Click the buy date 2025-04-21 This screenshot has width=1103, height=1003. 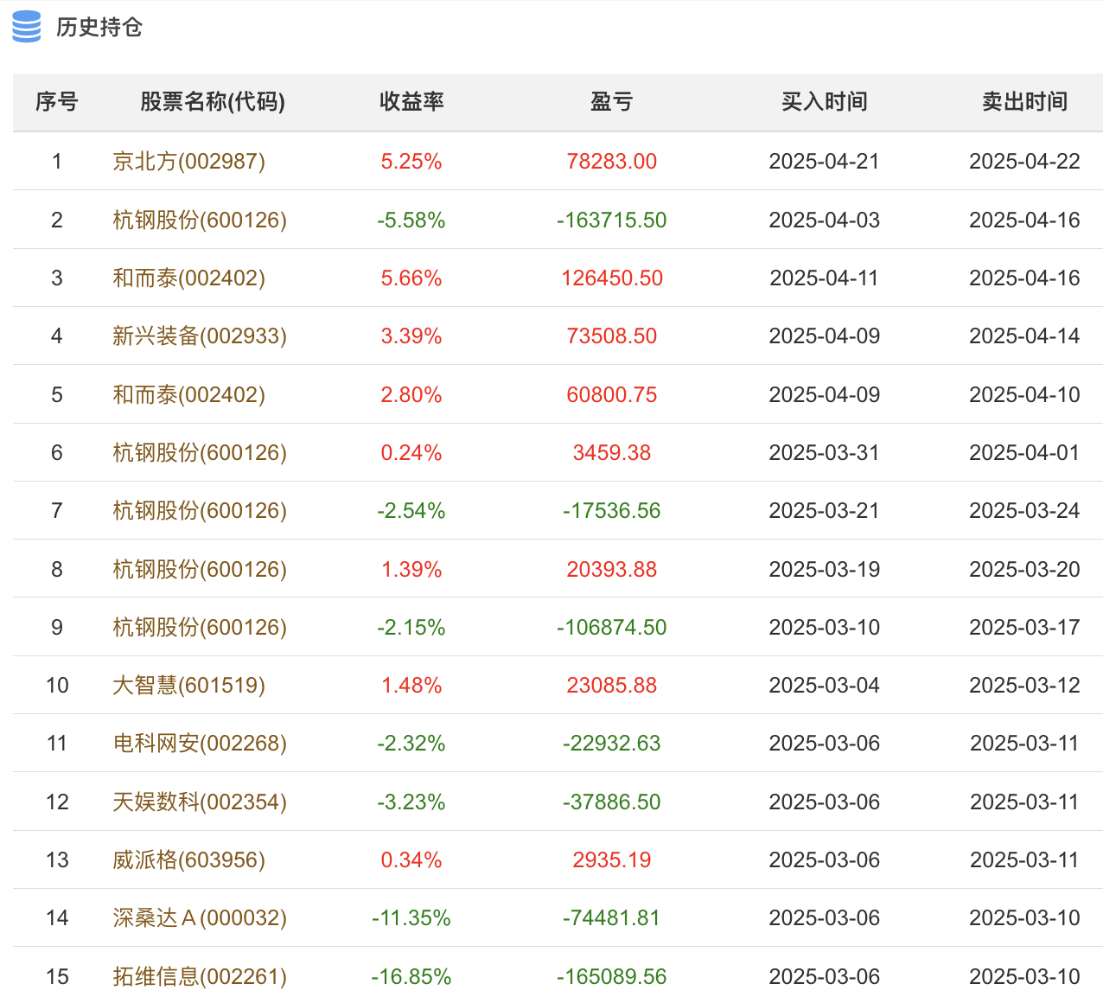825,162
